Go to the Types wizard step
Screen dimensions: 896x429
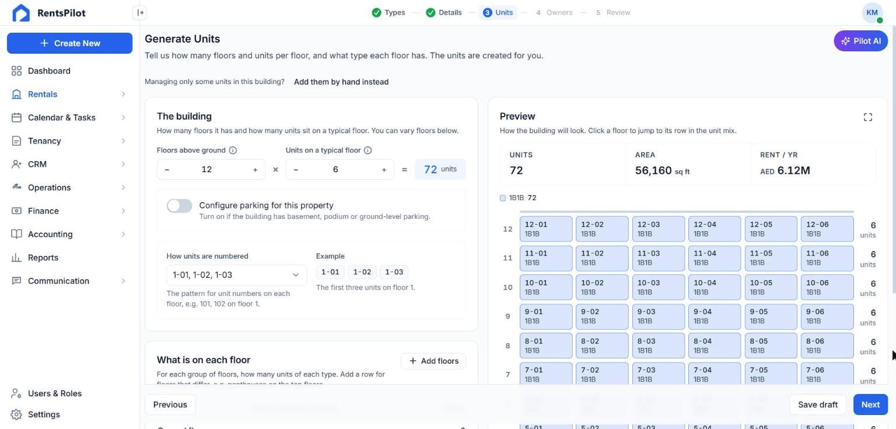(x=388, y=12)
